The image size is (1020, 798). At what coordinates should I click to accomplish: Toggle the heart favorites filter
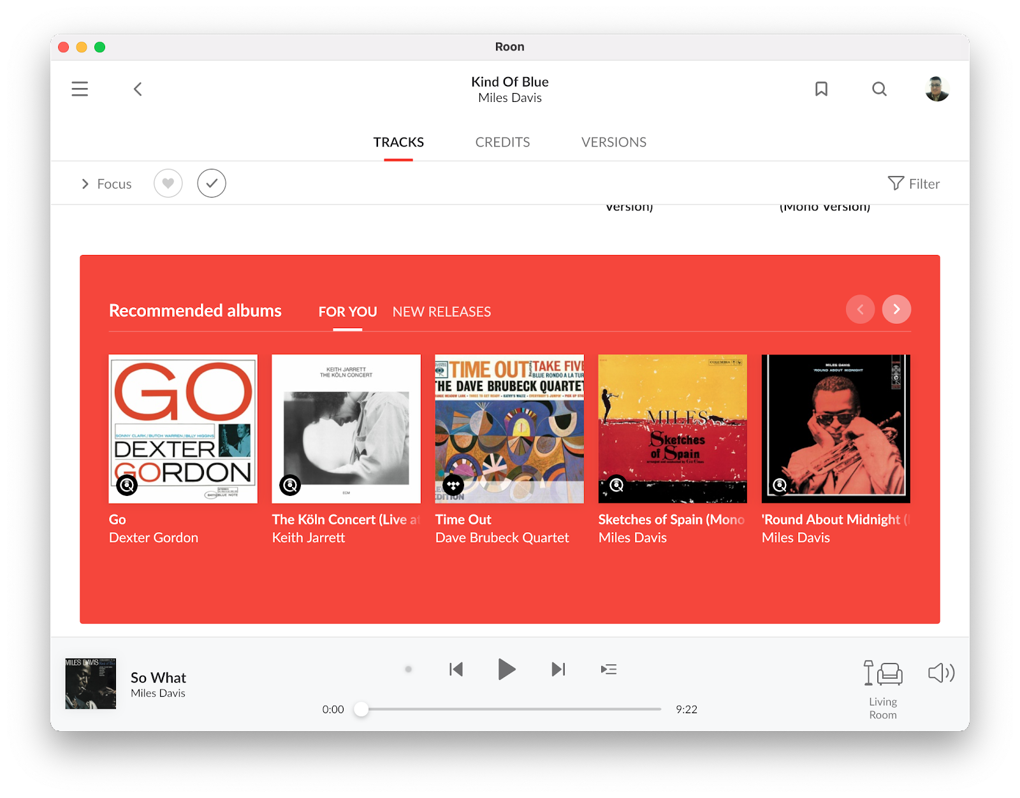point(168,184)
